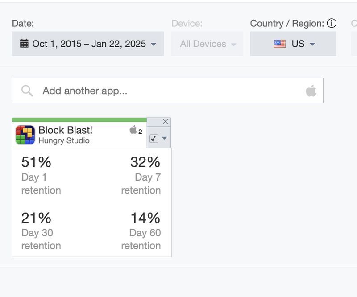Click the Block Blast! app title
This screenshot has width=357, height=297.
click(x=65, y=130)
